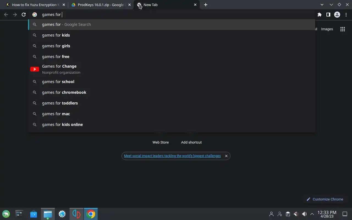Click the Games for Change YouTube icon

35,69
